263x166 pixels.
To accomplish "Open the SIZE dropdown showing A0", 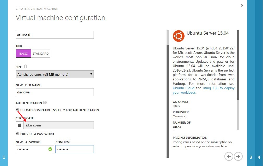I will pyautogui.click(x=55, y=74).
